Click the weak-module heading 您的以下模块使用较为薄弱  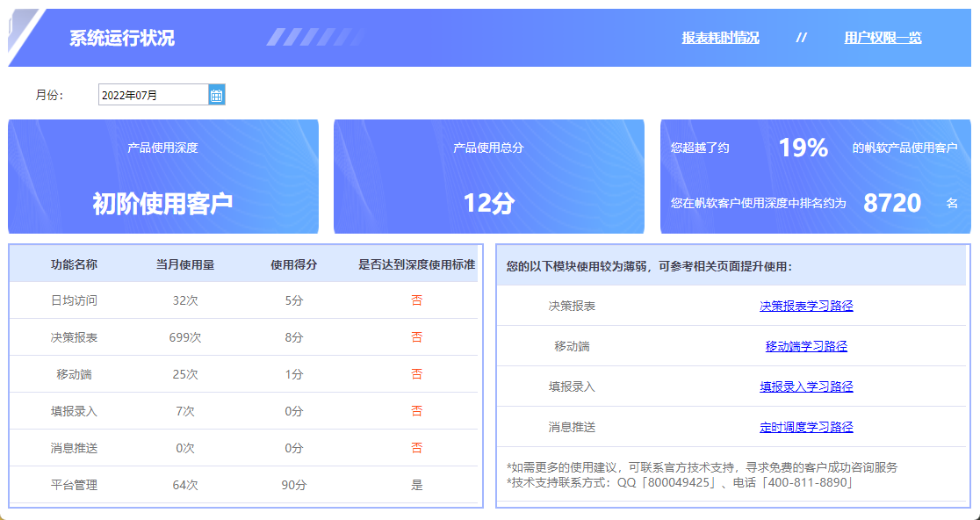click(x=649, y=267)
